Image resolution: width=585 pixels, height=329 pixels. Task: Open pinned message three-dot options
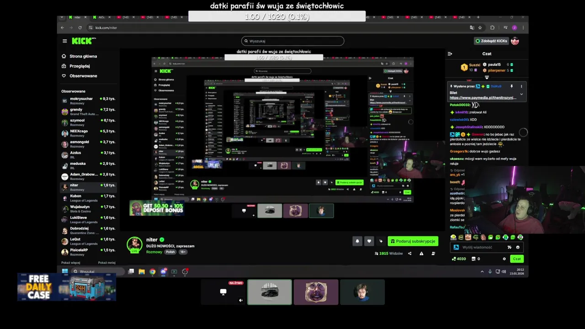pyautogui.click(x=521, y=86)
